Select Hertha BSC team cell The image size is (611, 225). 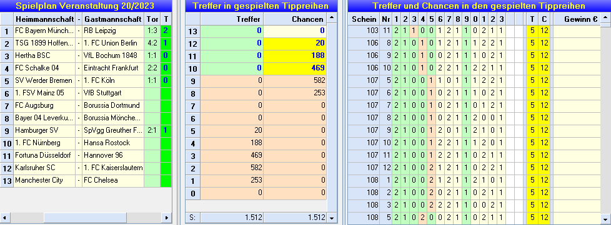click(x=45, y=55)
